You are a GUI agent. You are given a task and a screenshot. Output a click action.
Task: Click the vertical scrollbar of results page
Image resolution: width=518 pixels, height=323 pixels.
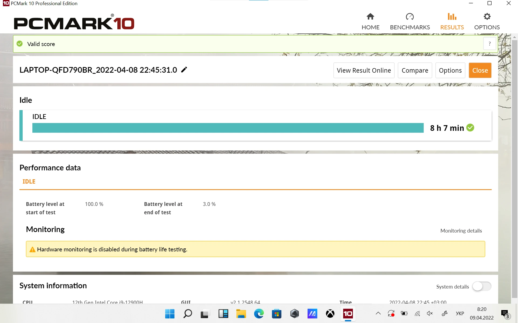(x=514, y=170)
